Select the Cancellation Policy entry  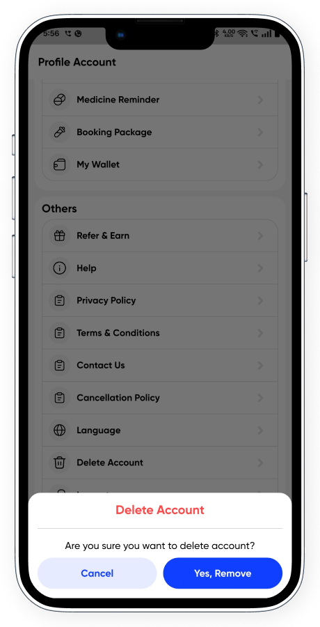(160, 398)
